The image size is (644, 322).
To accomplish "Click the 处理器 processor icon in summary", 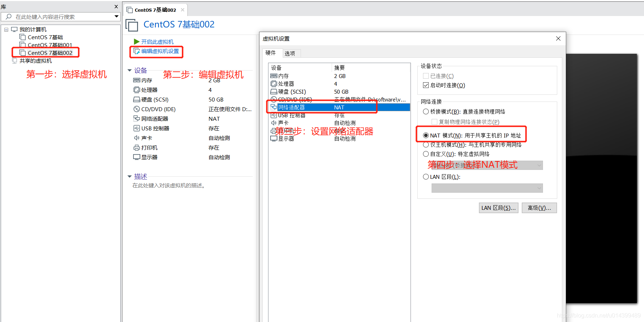I will point(136,90).
